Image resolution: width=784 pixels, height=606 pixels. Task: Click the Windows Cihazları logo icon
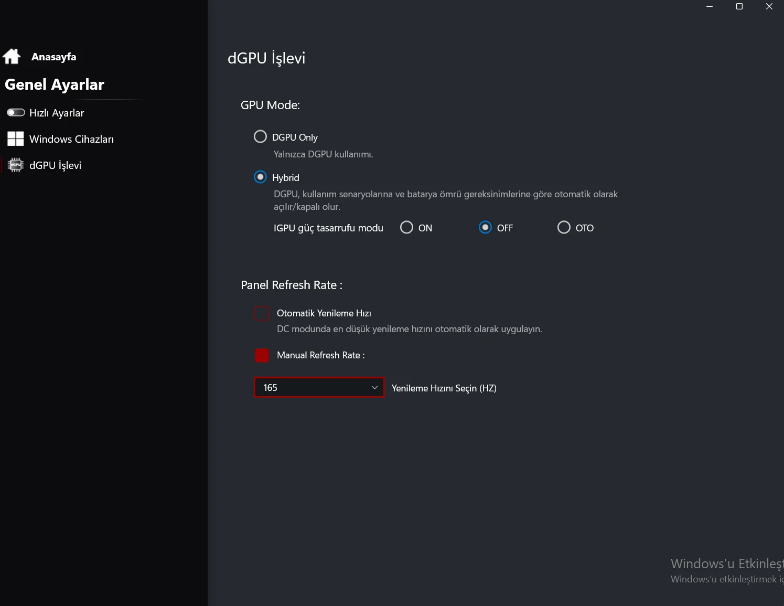coord(16,139)
